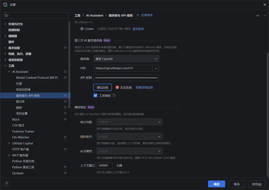Click the Codex logo icon
The height and width of the screenshot is (190, 269).
click(x=82, y=29)
